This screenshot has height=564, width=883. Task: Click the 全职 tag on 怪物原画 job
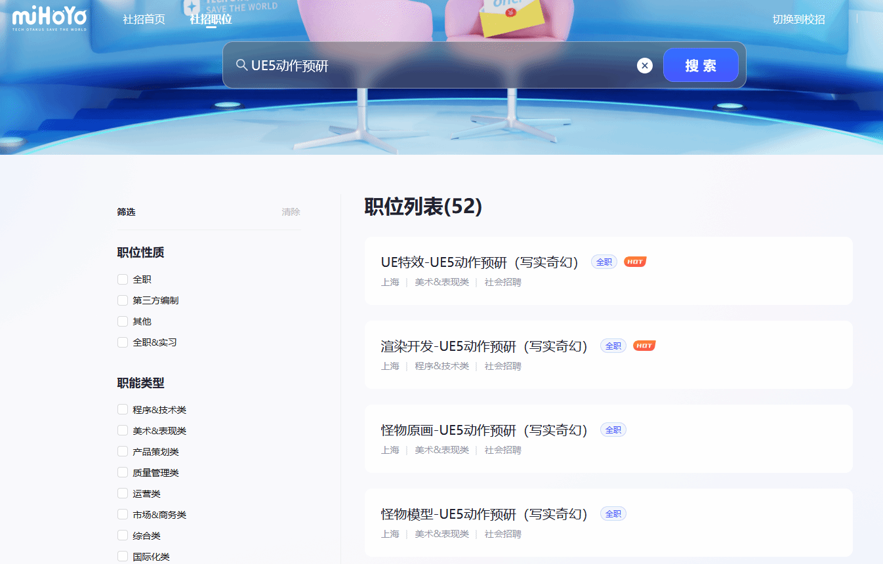point(613,430)
